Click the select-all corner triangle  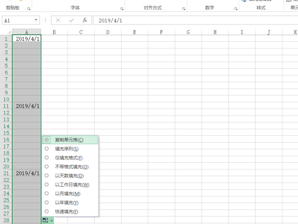(8, 32)
